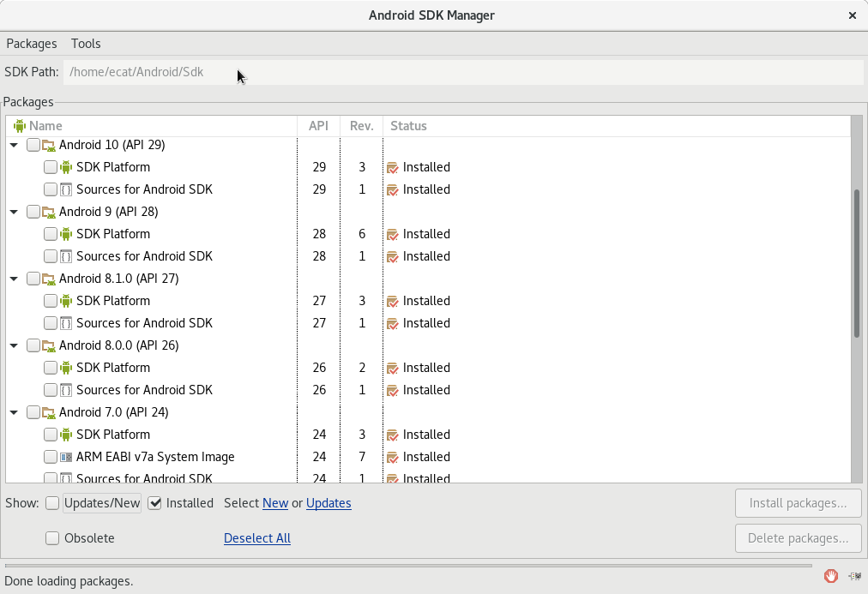The height and width of the screenshot is (594, 868).
Task: Click the Android 8.1.0 (API 27) folder icon
Action: 49,279
